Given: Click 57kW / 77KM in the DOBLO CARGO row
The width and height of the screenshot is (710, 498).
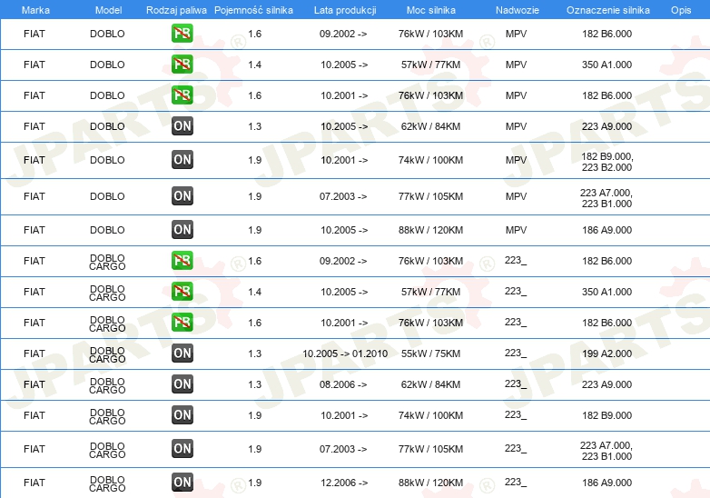Looking at the screenshot, I should pos(430,292).
